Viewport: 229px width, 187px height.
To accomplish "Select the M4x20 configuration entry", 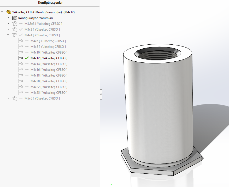I will (49, 81).
